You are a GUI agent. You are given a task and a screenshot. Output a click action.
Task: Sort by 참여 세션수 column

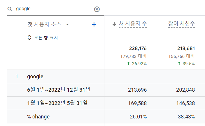coord(181,24)
